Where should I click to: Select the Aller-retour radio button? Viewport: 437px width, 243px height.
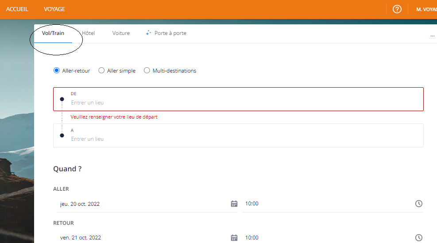[x=57, y=70]
